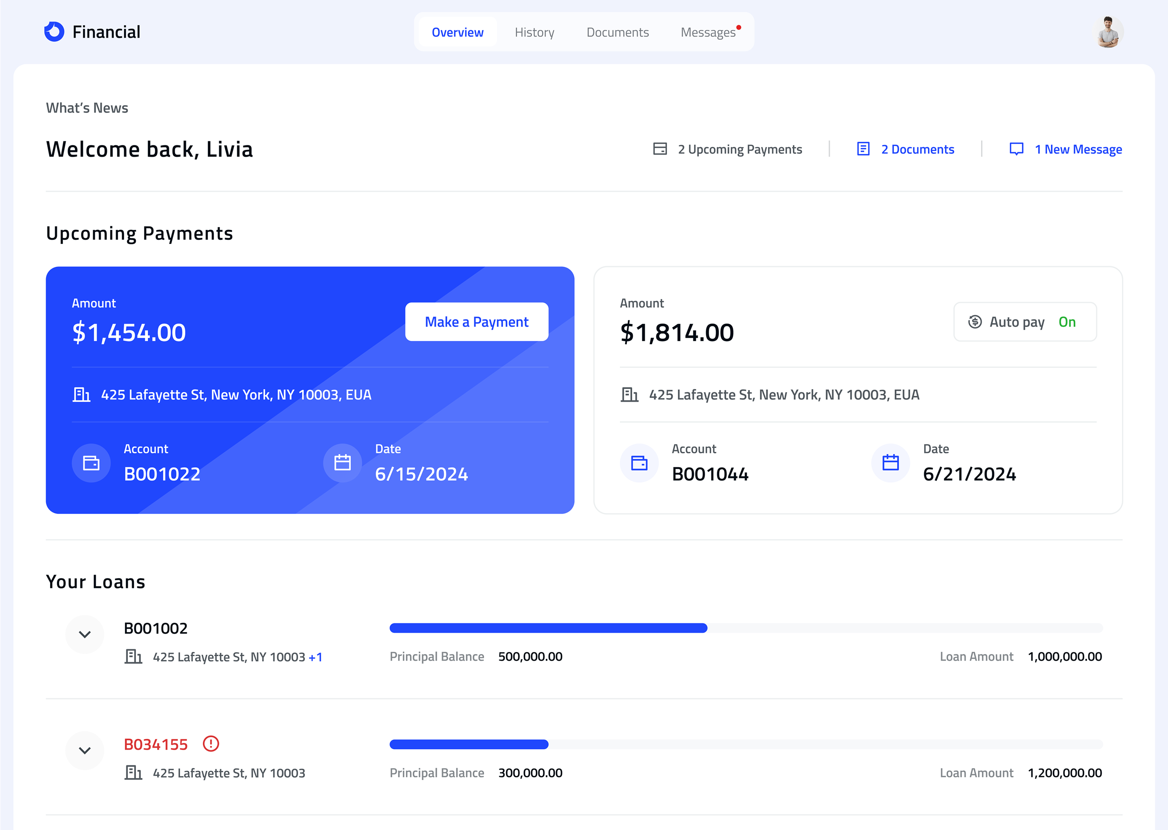The image size is (1168, 830).
Task: Show additional addresses via the +1 link
Action: point(316,657)
